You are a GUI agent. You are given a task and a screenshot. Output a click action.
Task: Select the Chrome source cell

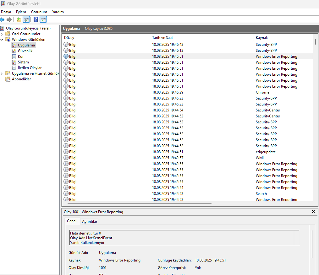[262, 92]
